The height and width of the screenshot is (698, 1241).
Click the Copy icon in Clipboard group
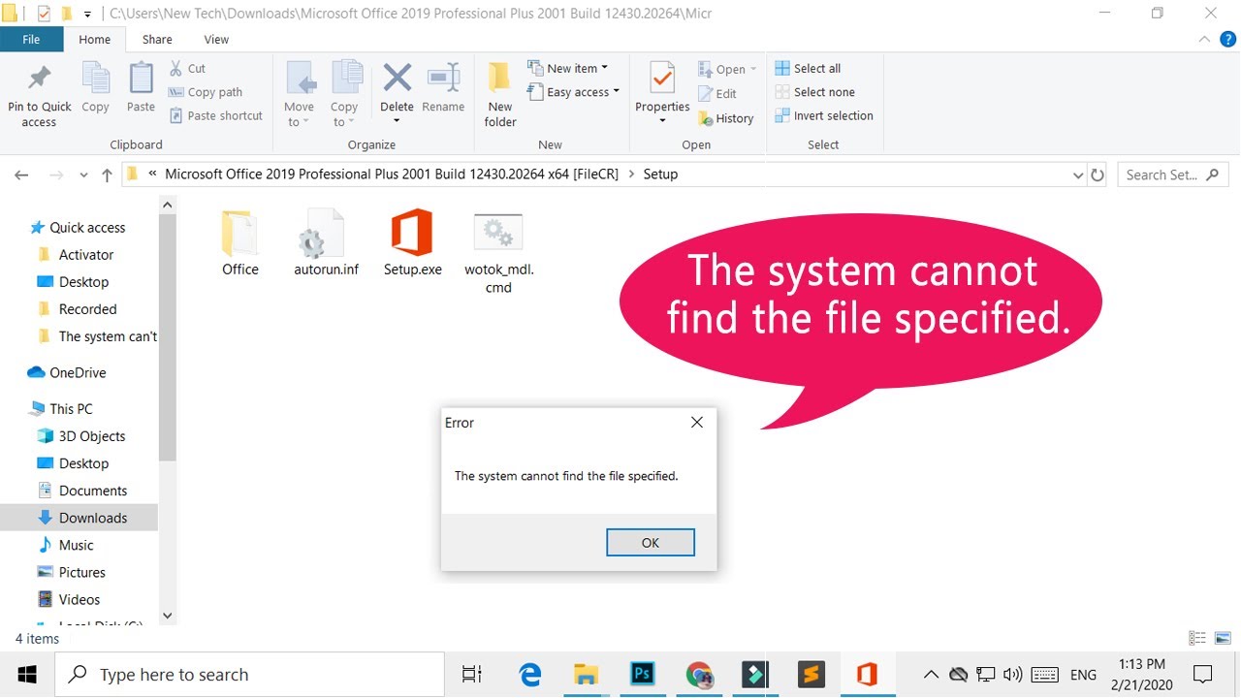(95, 78)
